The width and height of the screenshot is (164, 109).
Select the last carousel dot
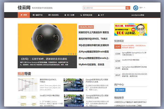coord(76,54)
